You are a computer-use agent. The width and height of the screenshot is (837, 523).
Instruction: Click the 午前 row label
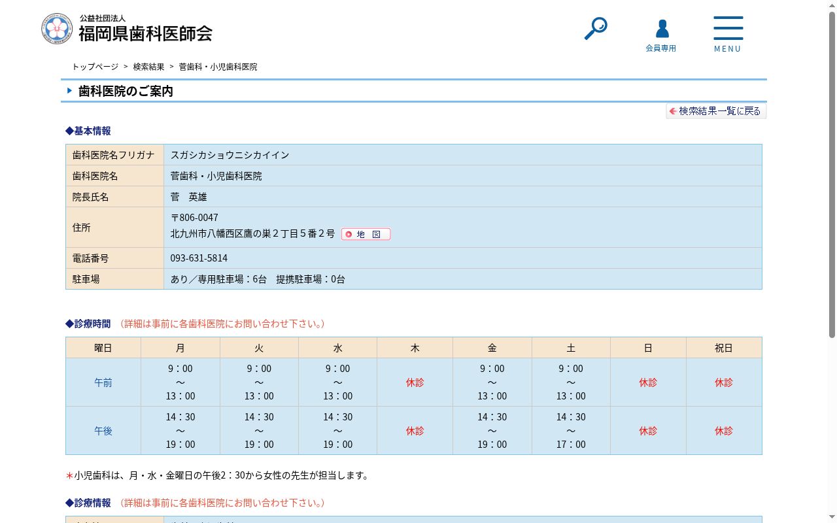click(103, 382)
